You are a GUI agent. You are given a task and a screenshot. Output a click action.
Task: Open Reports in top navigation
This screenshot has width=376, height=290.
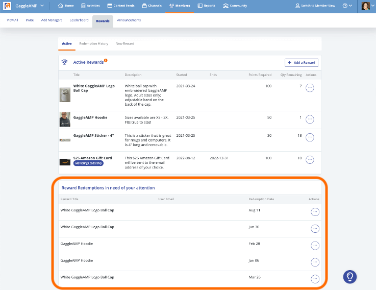pos(206,6)
